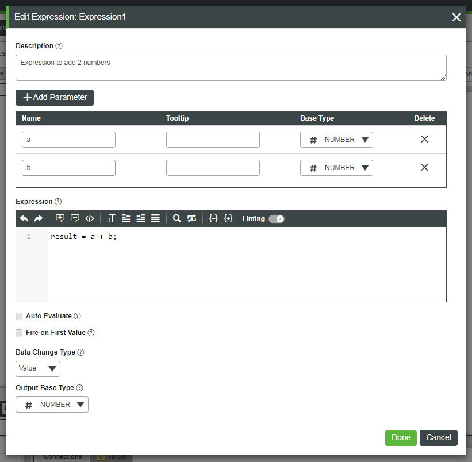Open search with the magnifier icon

177,218
